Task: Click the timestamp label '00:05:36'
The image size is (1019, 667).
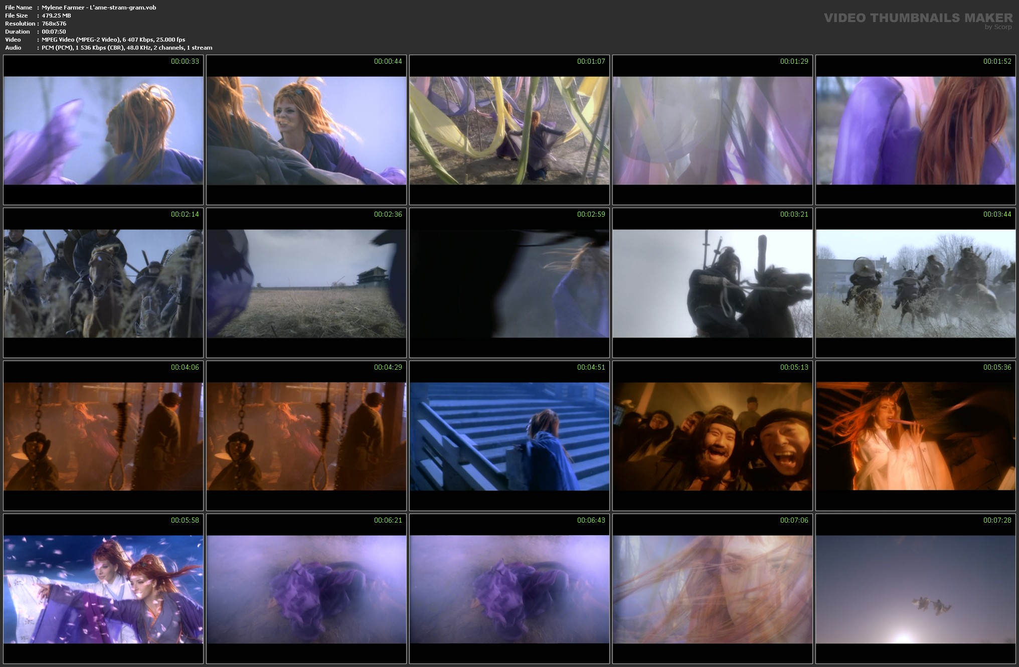Action: coord(997,367)
